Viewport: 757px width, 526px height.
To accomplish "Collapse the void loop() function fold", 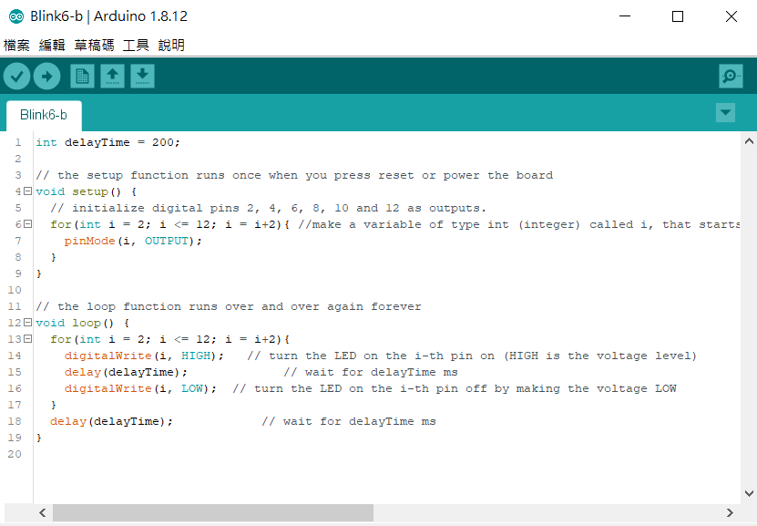I will (27, 323).
